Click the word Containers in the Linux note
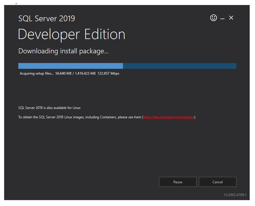Screen dimensions: 255x206 [108, 117]
